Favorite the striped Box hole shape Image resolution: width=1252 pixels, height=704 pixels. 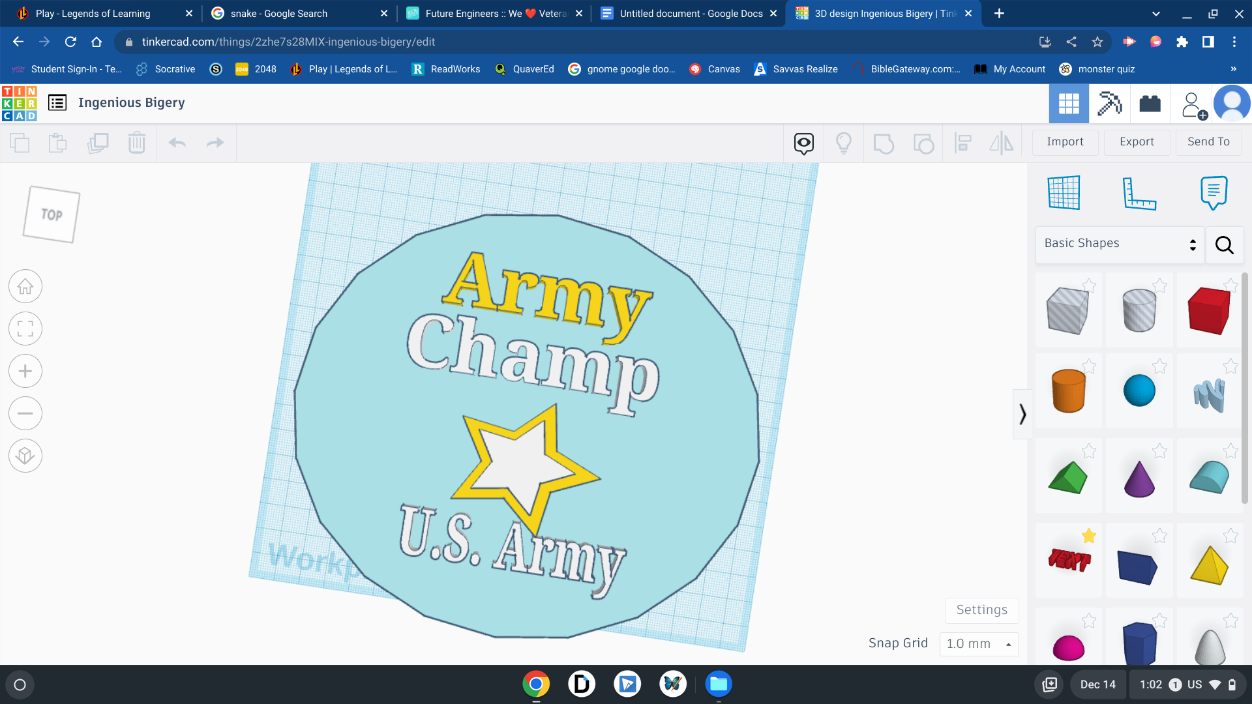1089,285
